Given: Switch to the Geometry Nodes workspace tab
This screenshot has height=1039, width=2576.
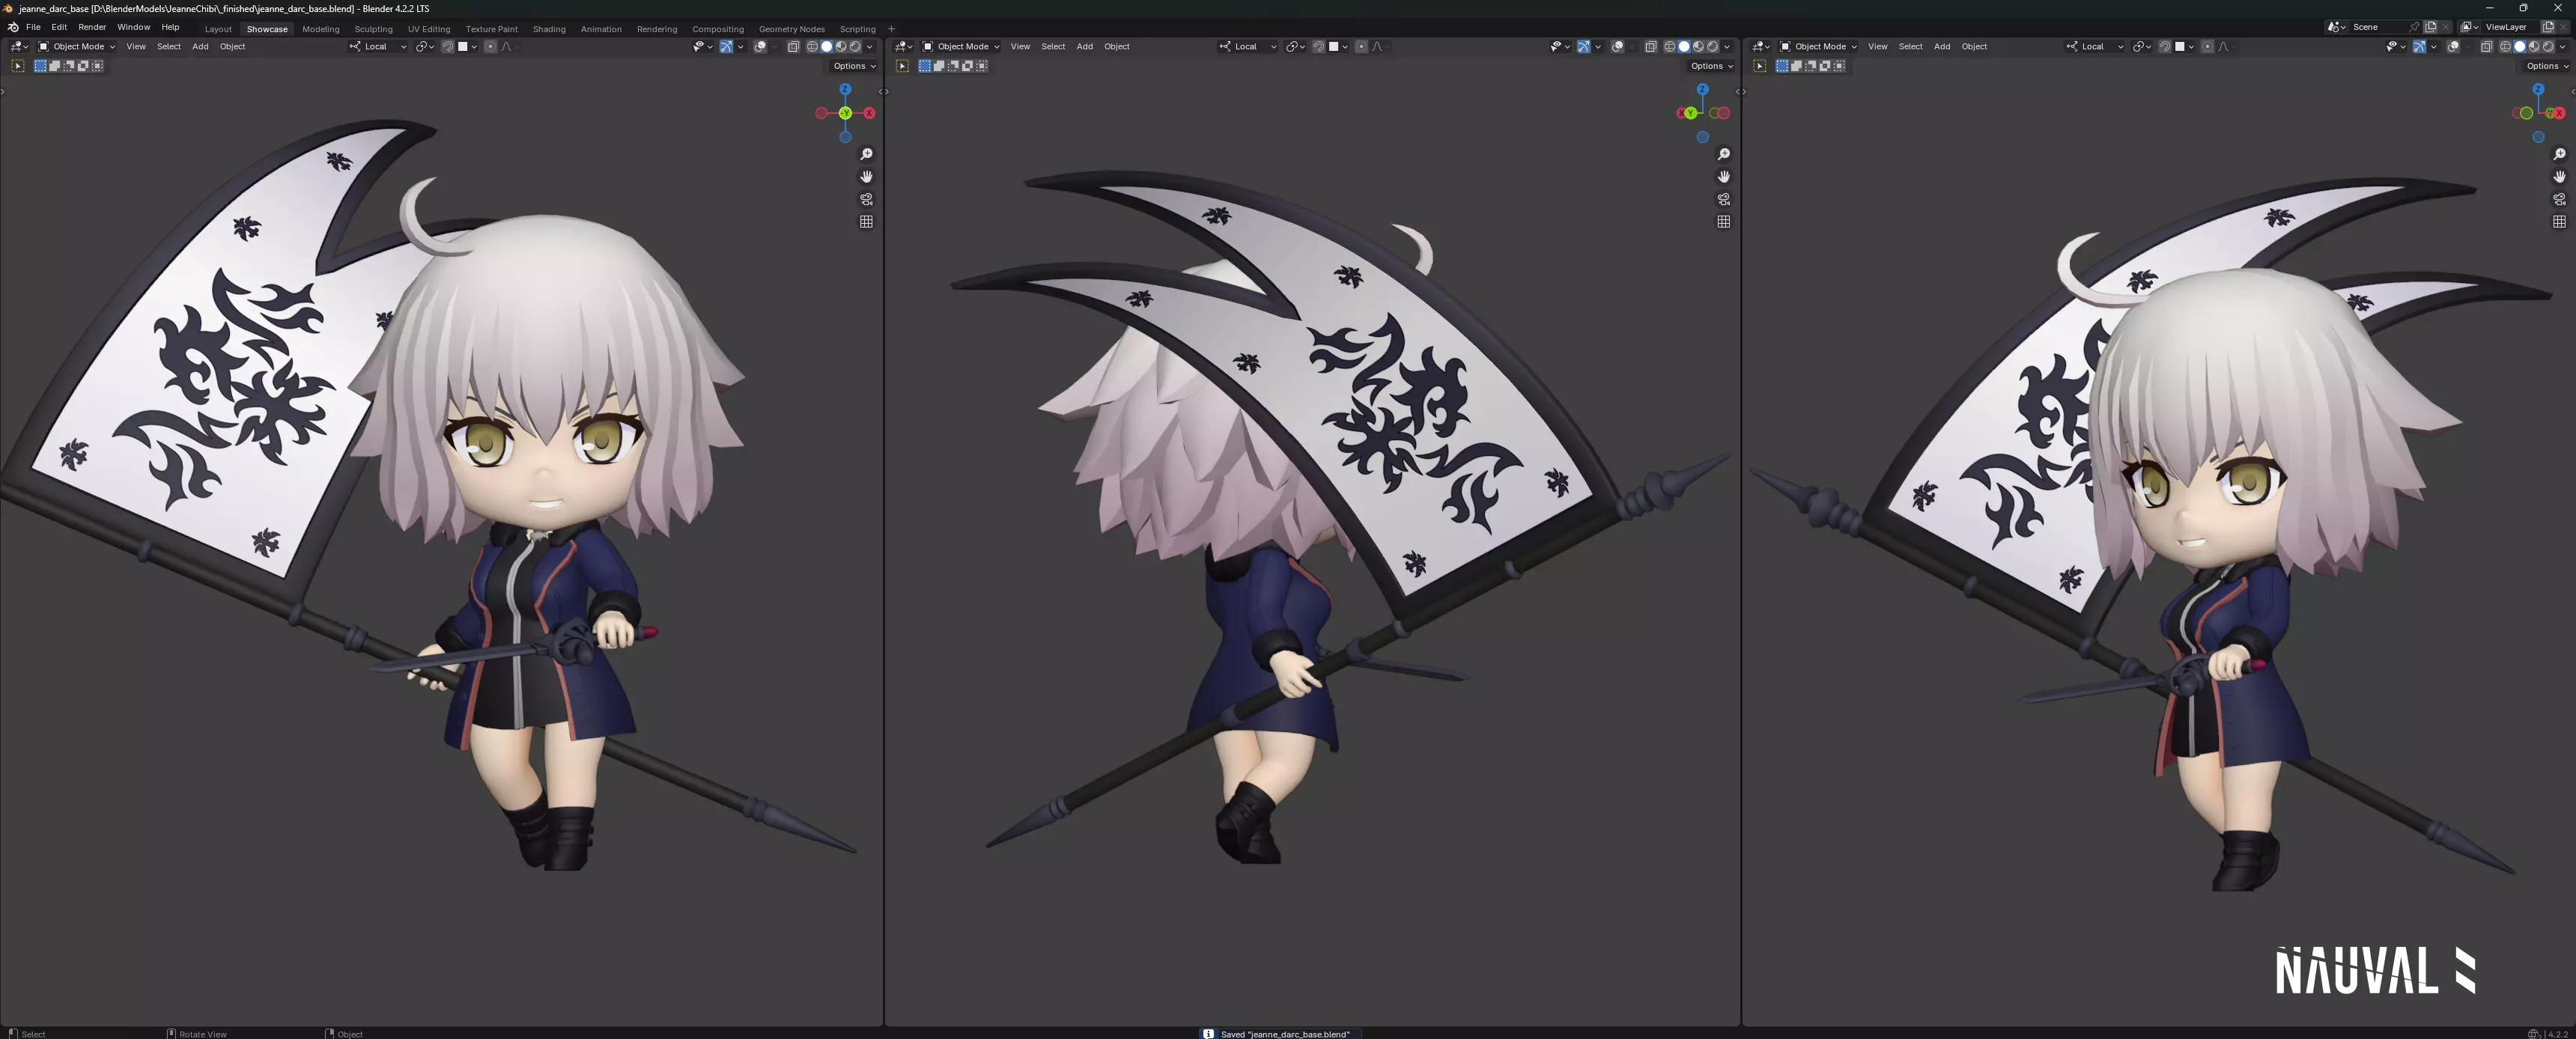Looking at the screenshot, I should coord(791,29).
